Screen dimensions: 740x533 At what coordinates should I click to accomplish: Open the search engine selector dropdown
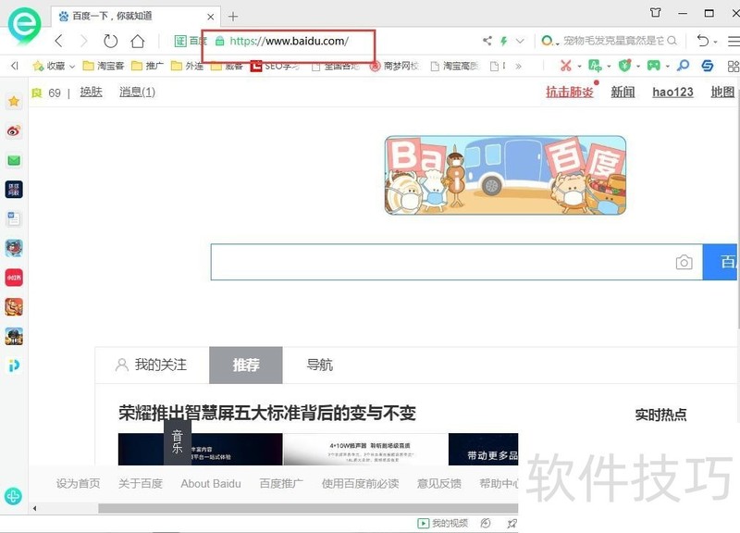(x=549, y=41)
